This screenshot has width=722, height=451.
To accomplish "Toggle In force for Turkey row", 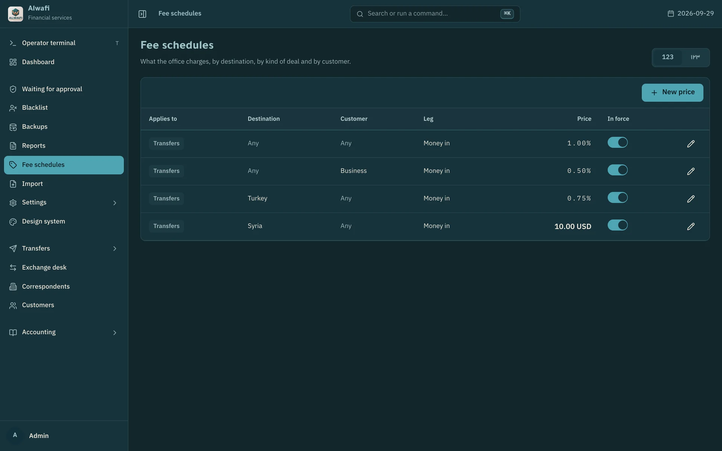I will coord(617,198).
